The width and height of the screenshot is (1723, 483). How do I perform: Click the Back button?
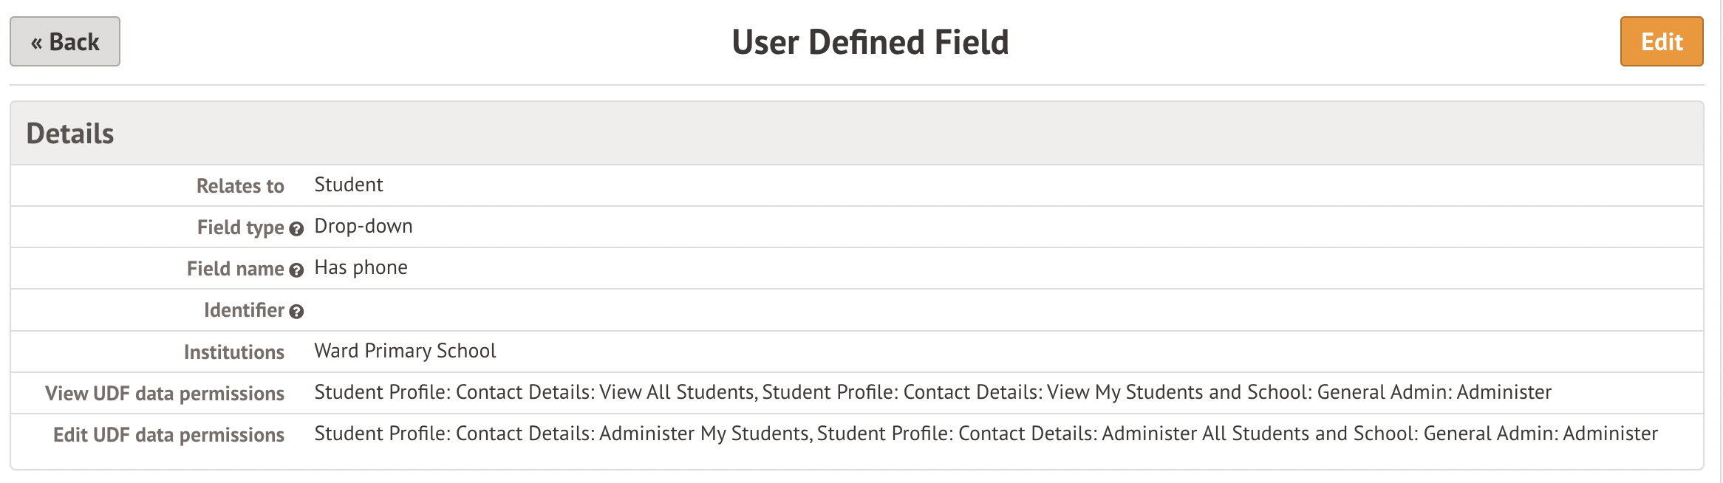coord(65,42)
